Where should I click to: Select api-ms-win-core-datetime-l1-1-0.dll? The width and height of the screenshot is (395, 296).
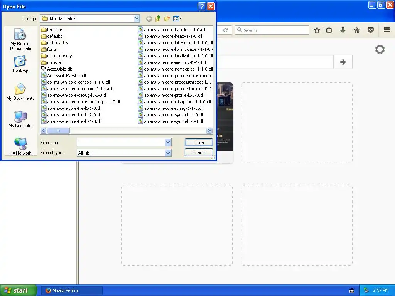[x=77, y=89]
